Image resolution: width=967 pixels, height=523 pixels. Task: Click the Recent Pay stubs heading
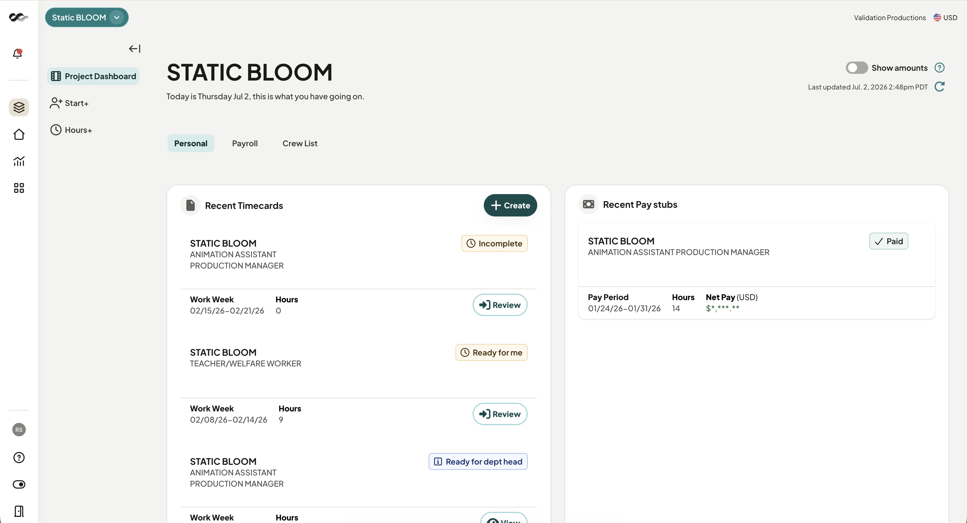tap(640, 204)
